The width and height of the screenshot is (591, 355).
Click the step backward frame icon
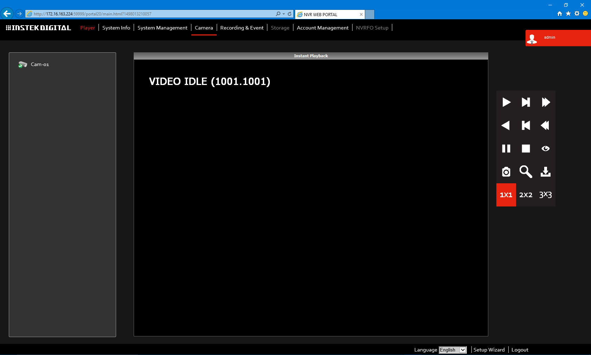point(526,125)
